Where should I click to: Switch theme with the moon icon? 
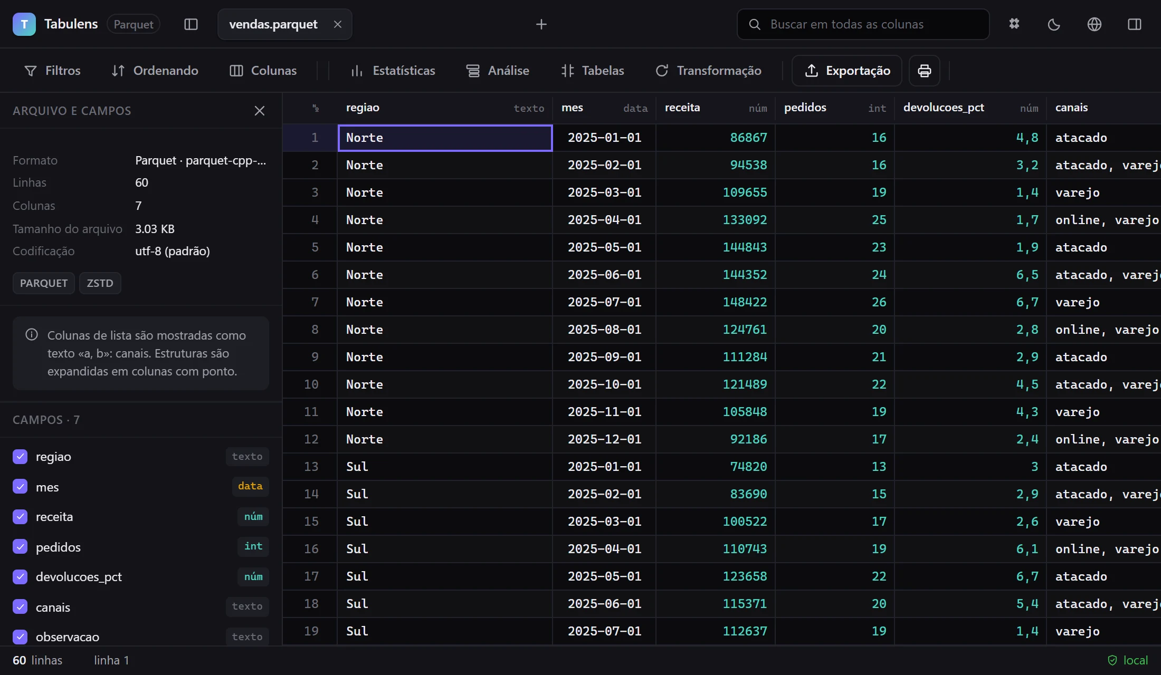(1054, 24)
